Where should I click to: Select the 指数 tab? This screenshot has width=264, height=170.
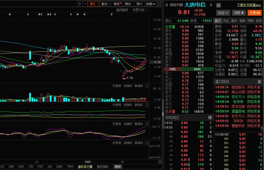tap(242, 21)
